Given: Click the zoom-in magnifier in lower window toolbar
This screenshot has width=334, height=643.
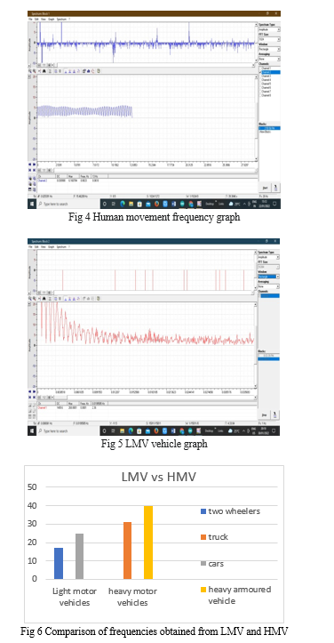Looking at the screenshot, I should (30, 298).
